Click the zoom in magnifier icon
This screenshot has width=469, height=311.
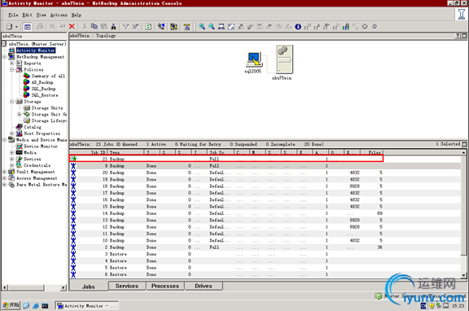pos(202,27)
